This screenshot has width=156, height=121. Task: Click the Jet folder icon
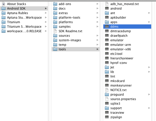pyautogui.click(x=107, y=67)
